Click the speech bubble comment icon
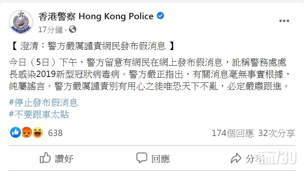This screenshot has width=304, height=171. click(142, 158)
